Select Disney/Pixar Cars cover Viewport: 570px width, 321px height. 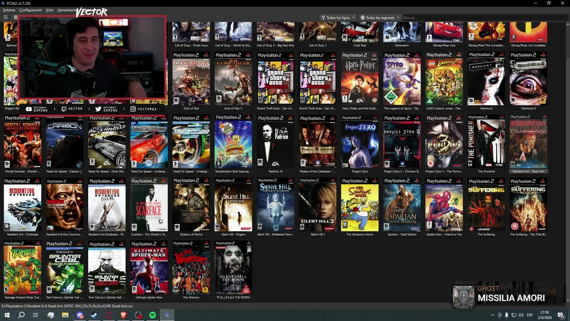pos(444,32)
